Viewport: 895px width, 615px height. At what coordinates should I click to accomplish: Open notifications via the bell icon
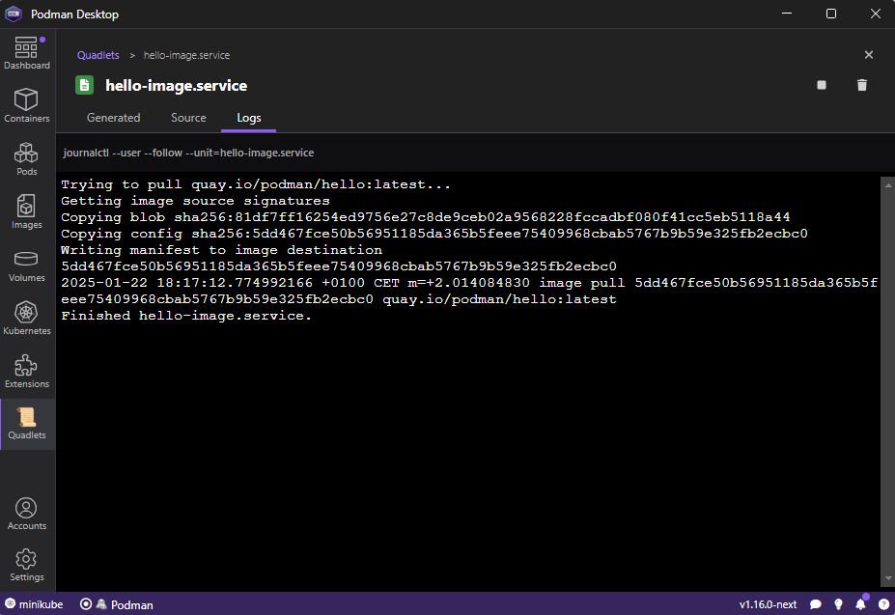(x=860, y=604)
